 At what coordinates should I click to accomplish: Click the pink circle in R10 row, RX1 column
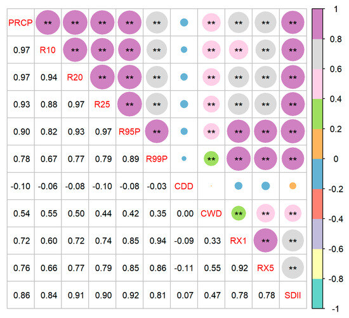239,50
